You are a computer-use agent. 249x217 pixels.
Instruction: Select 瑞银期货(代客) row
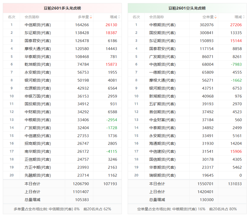coord(187,175)
